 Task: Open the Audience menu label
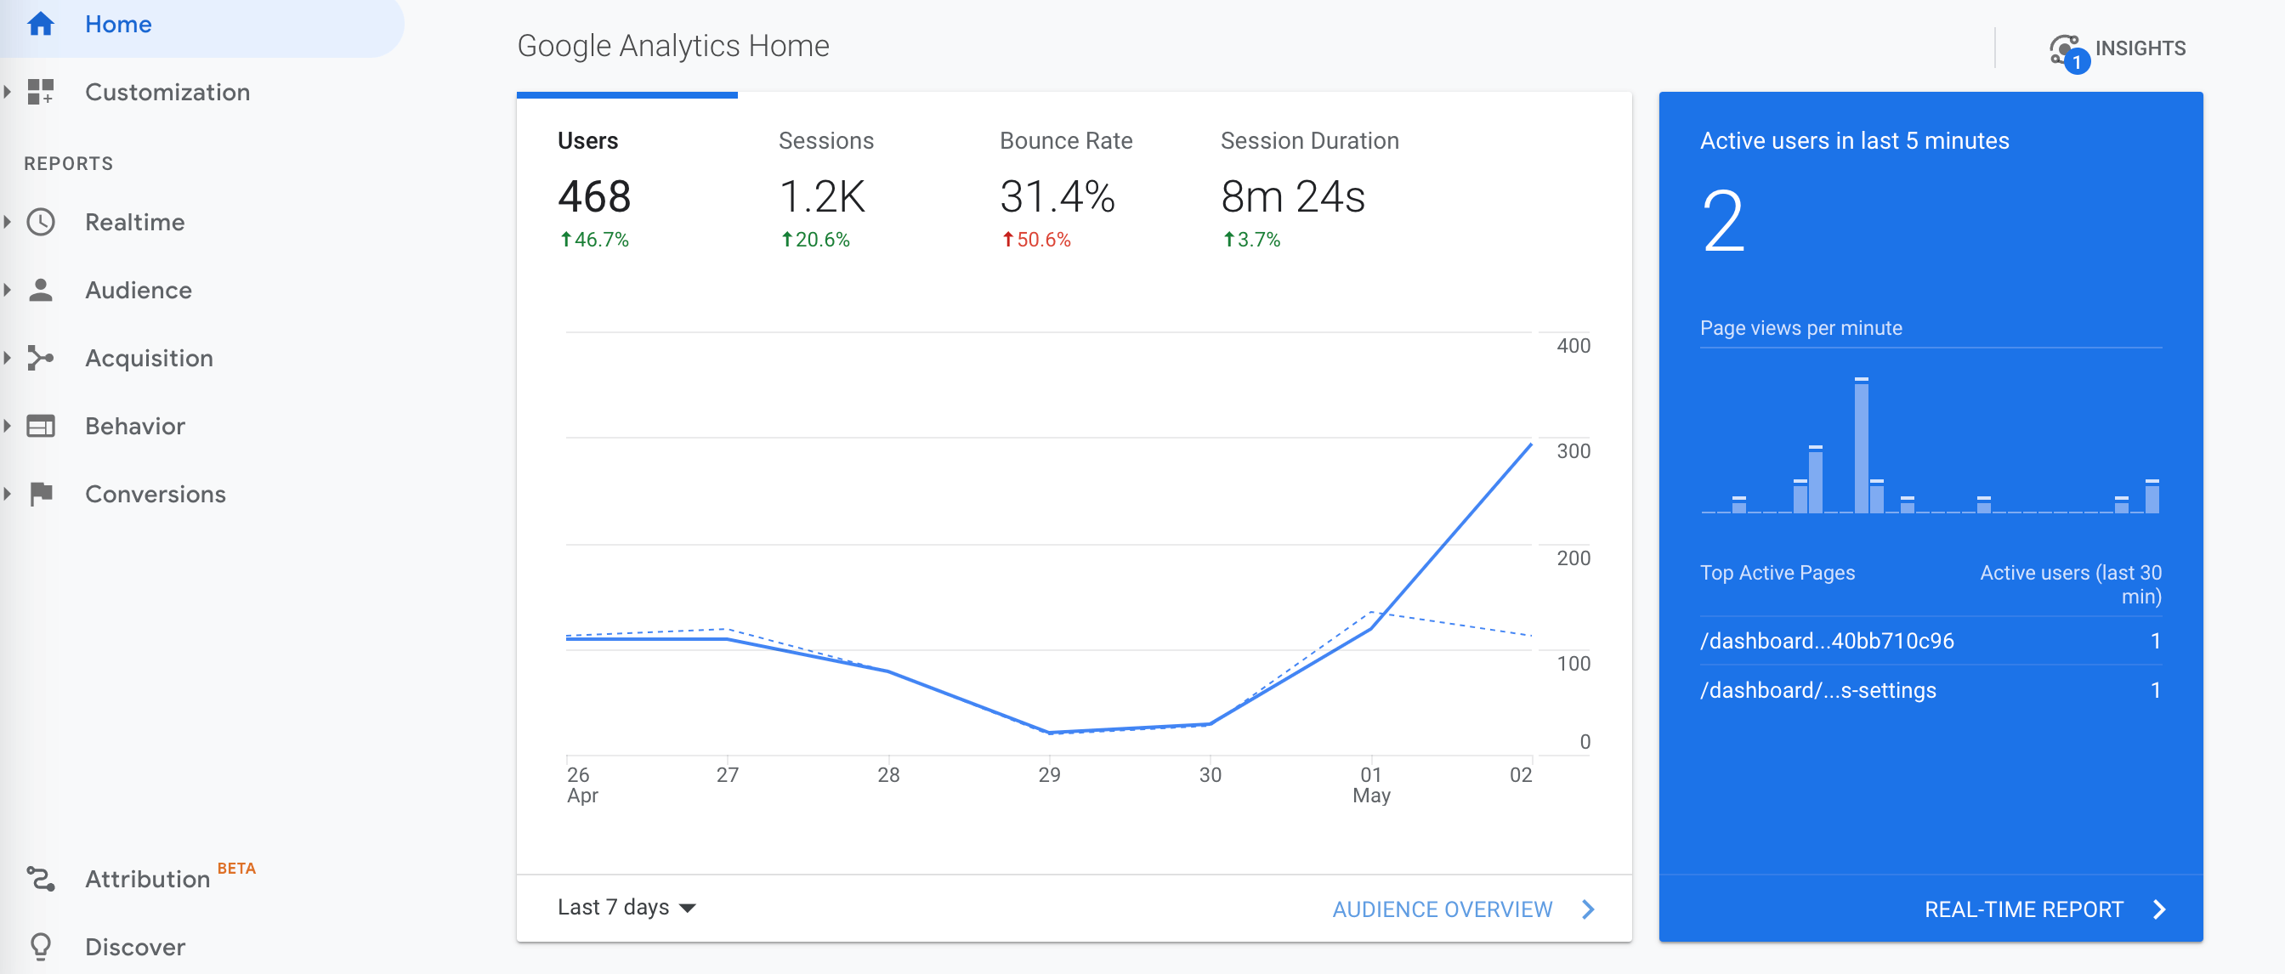[139, 290]
